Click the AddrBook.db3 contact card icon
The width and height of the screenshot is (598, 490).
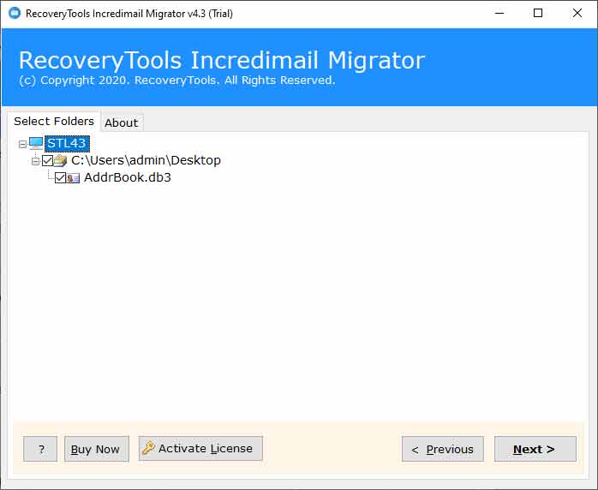click(73, 177)
